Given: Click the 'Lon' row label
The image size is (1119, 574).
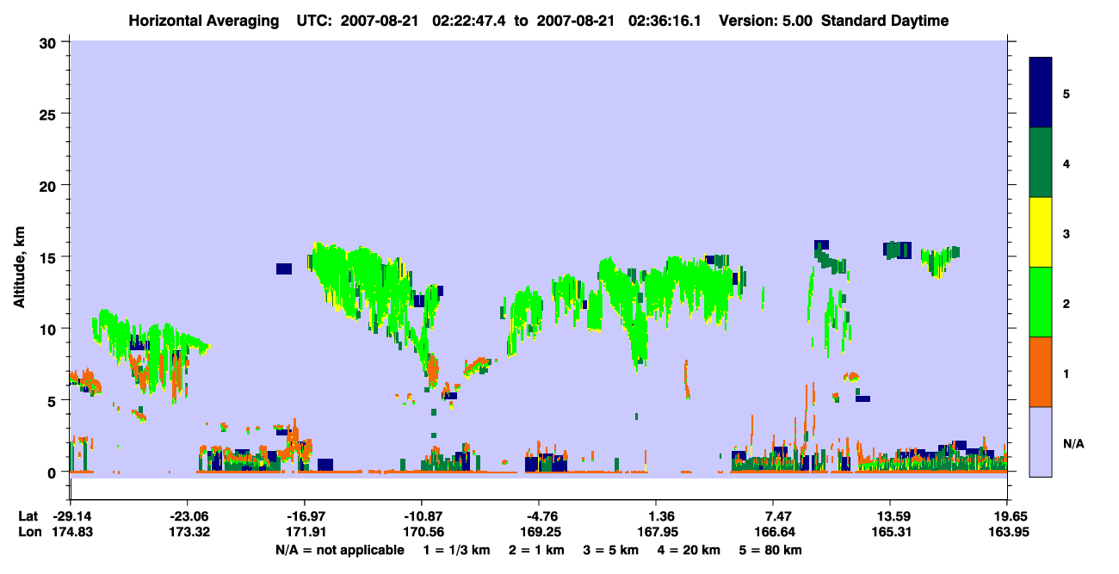Looking at the screenshot, I should click(28, 532).
